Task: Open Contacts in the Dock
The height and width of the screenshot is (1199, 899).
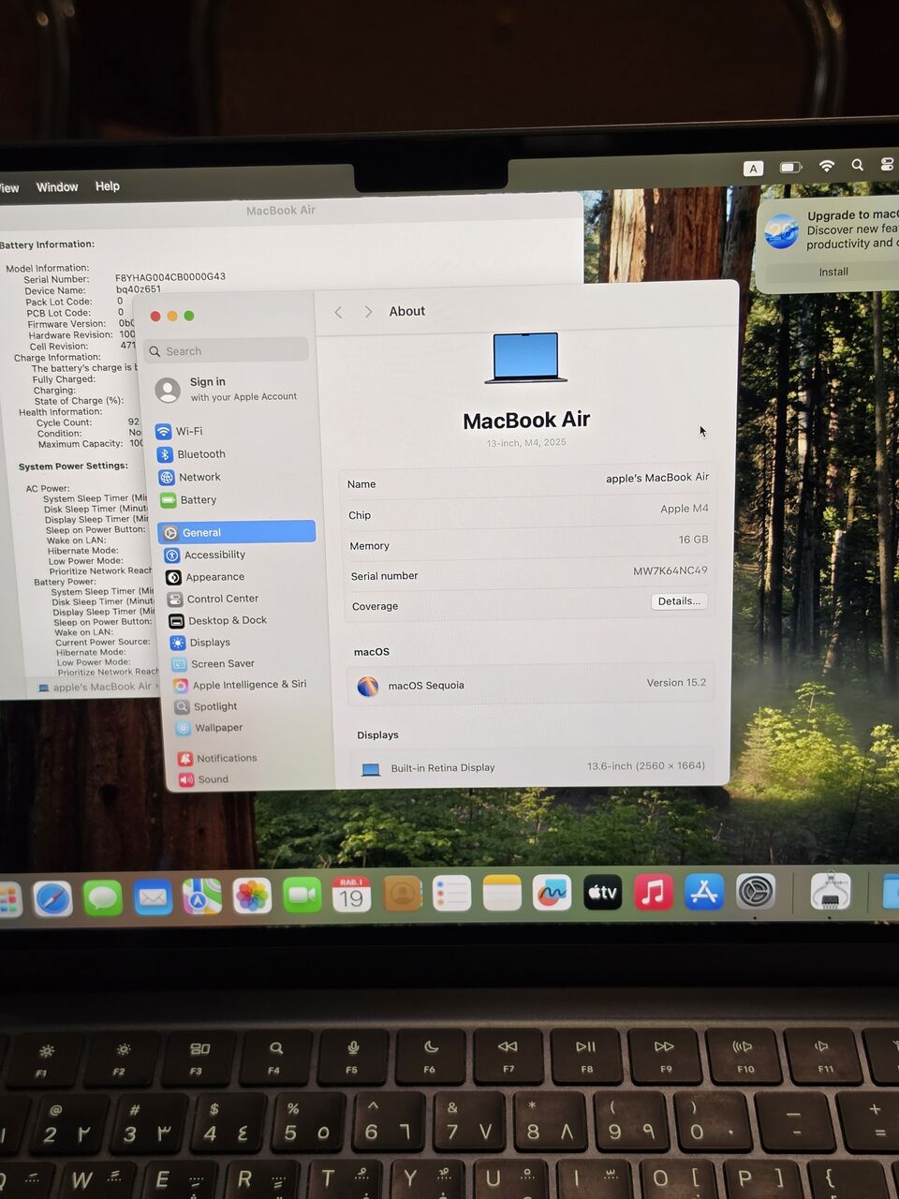Action: tap(402, 895)
